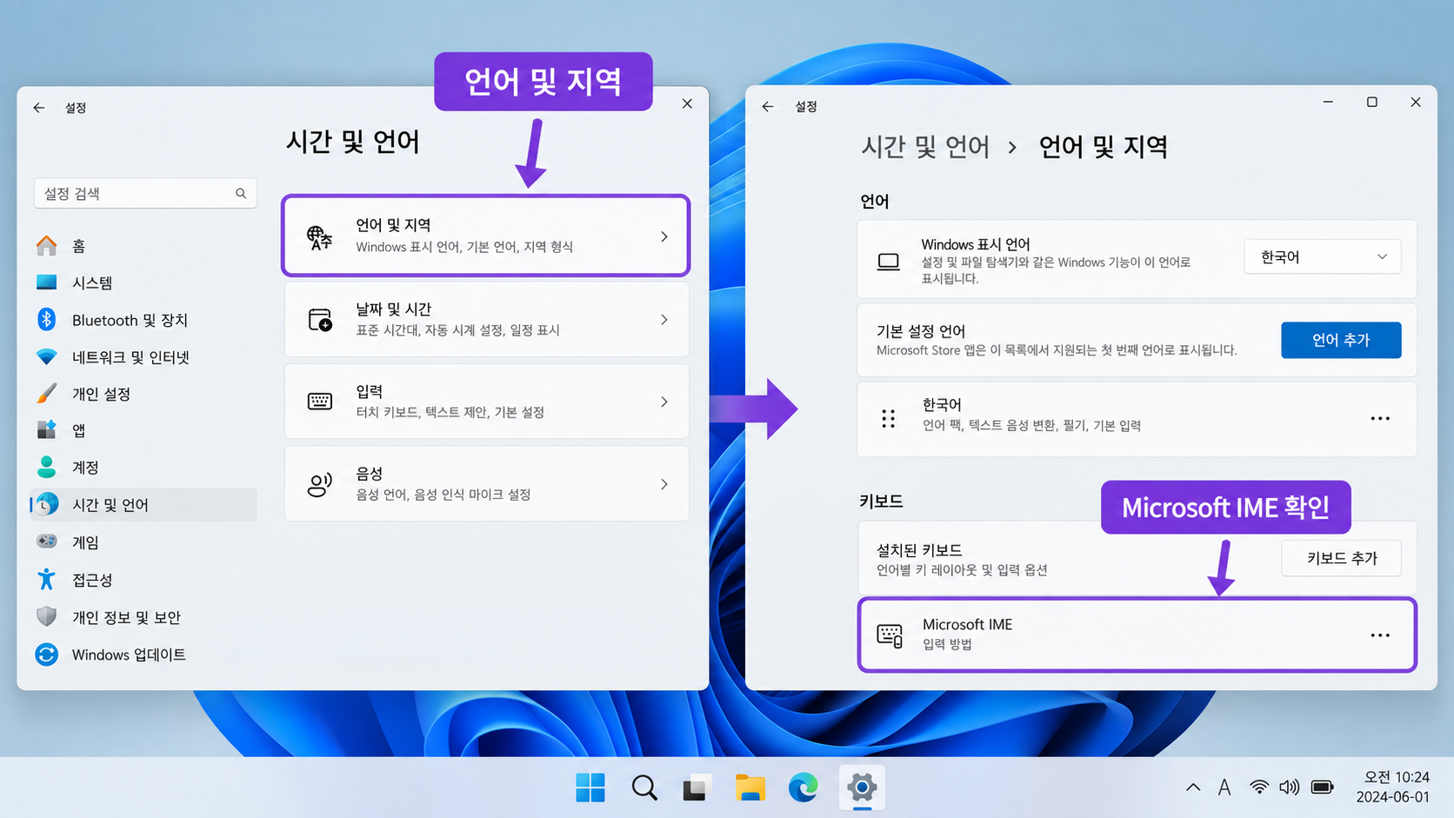Click Windows 표시 언어 monitor icon
Viewport: 1454px width, 818px height.
(x=888, y=262)
